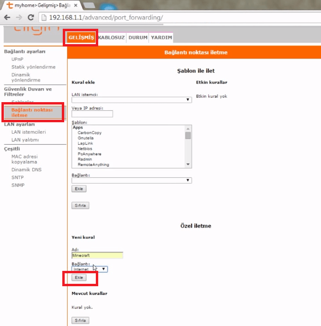Click Sıfırla button under Mevcut kurallar
This screenshot has height=326, width=321.
(80, 320)
